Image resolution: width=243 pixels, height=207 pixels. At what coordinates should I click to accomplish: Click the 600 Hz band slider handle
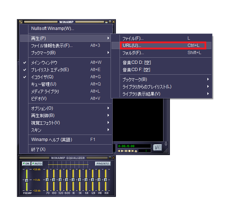pyautogui.click(x=67, y=180)
